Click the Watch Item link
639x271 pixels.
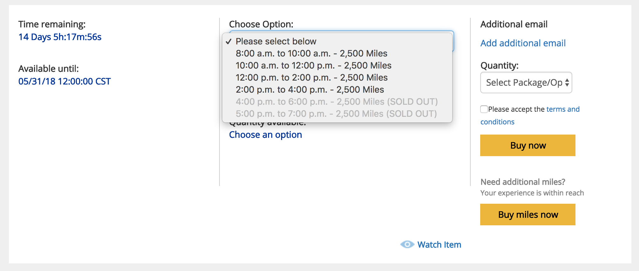pyautogui.click(x=439, y=245)
